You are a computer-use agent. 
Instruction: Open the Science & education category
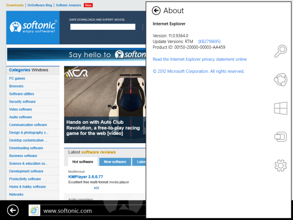point(28,163)
